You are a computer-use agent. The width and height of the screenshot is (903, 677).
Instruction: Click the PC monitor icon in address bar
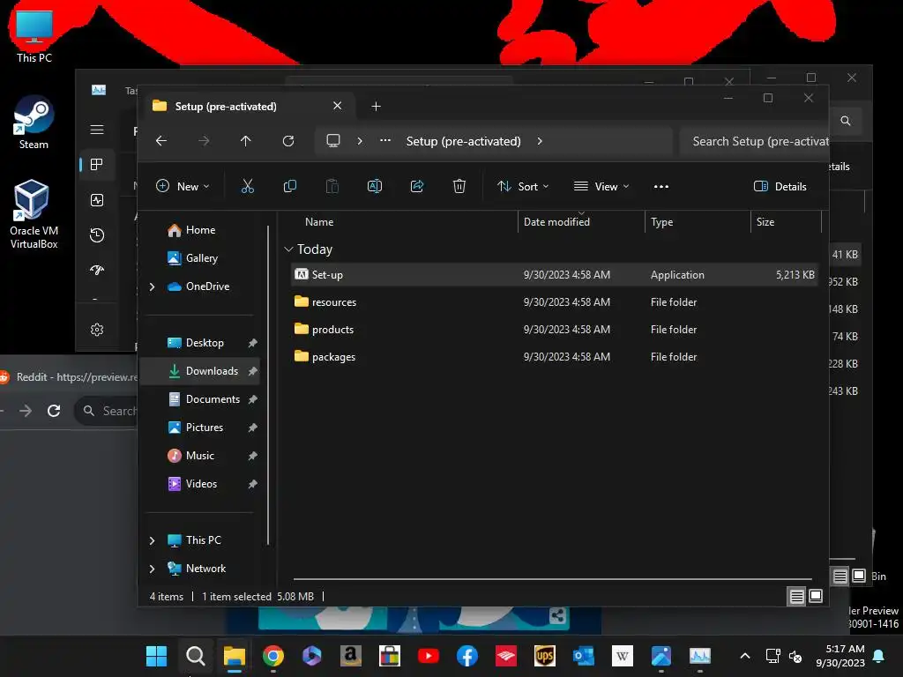click(x=332, y=141)
